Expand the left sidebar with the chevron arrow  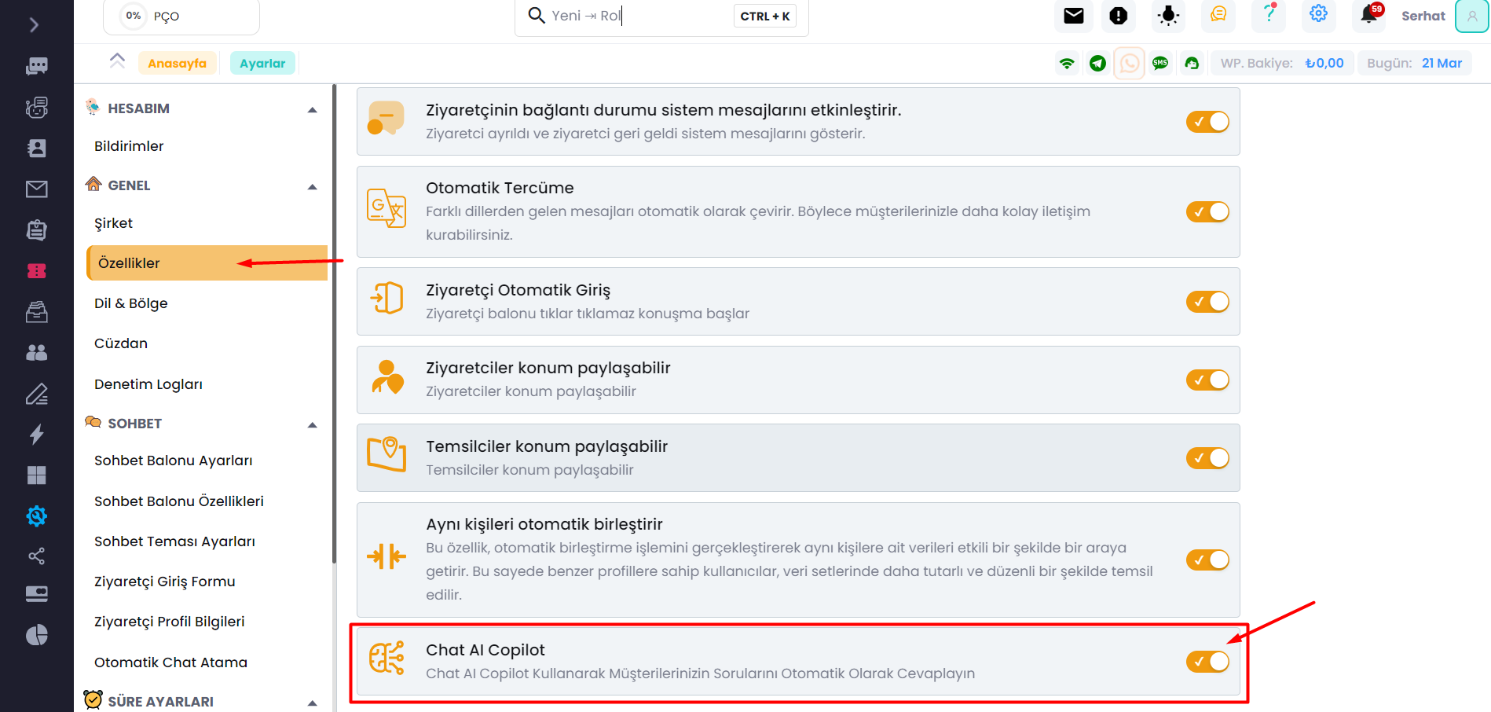click(x=34, y=25)
